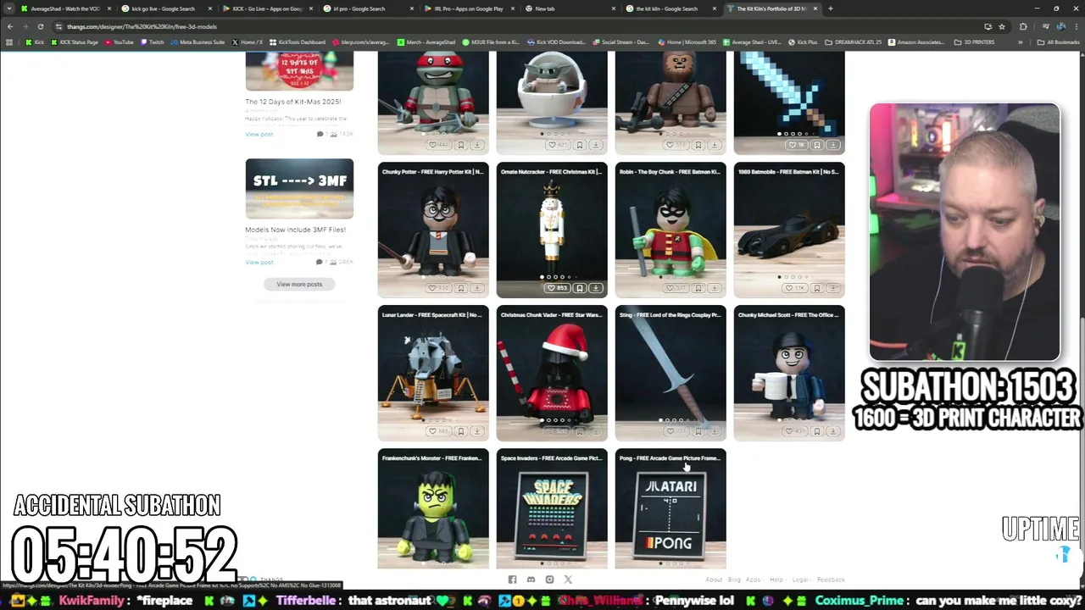Bookmark the Lunar Lander model
The width and height of the screenshot is (1085, 610).
tap(460, 431)
